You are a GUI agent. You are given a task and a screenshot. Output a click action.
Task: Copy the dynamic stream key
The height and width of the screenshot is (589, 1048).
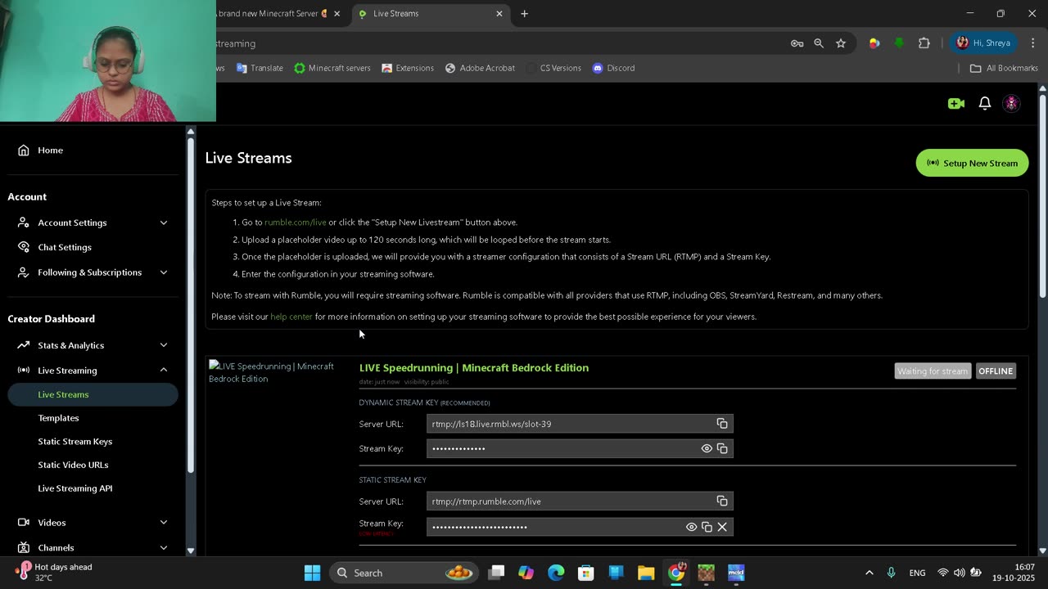point(722,448)
